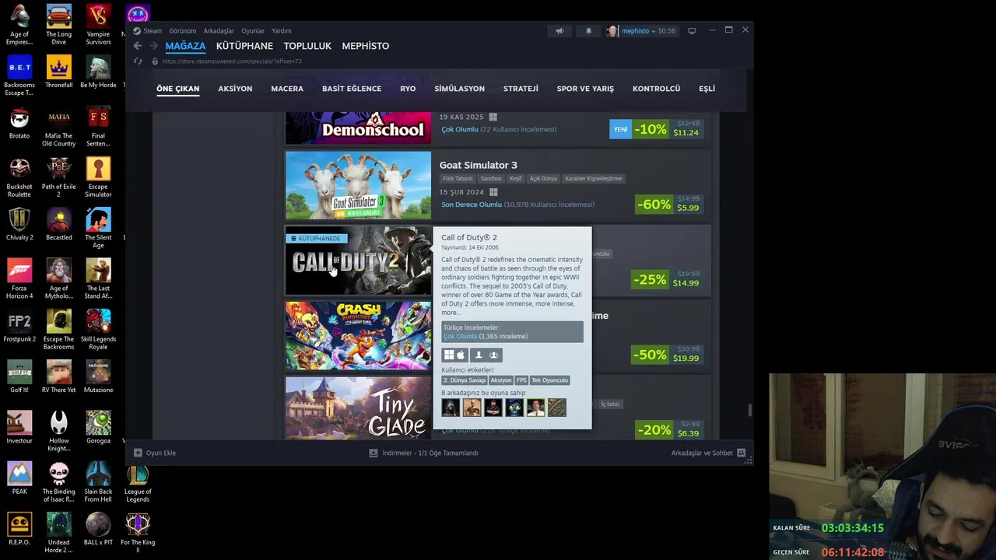Open the Yardım menu
The image size is (996, 560).
pos(281,31)
